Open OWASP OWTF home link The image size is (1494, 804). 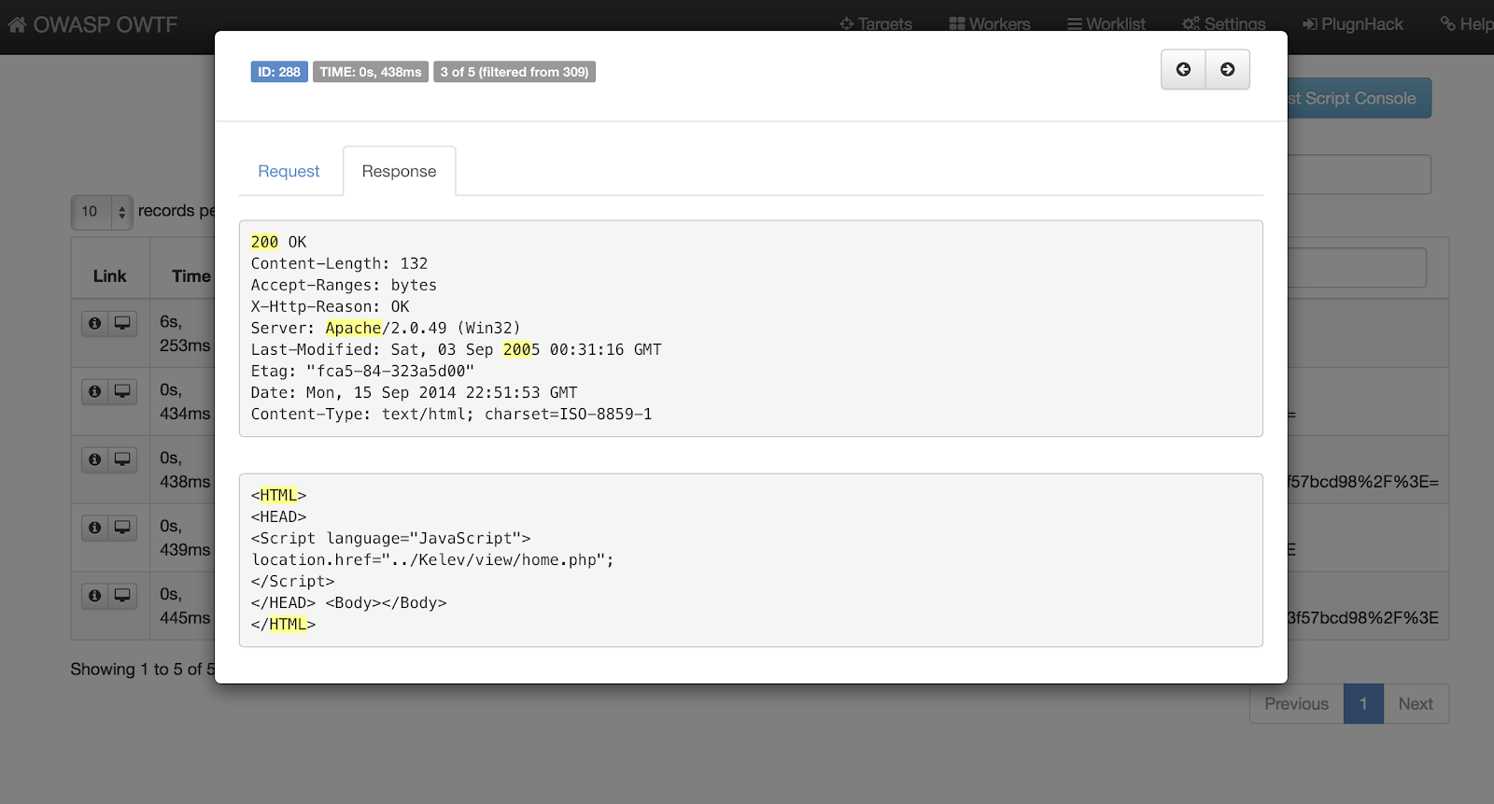[x=92, y=25]
